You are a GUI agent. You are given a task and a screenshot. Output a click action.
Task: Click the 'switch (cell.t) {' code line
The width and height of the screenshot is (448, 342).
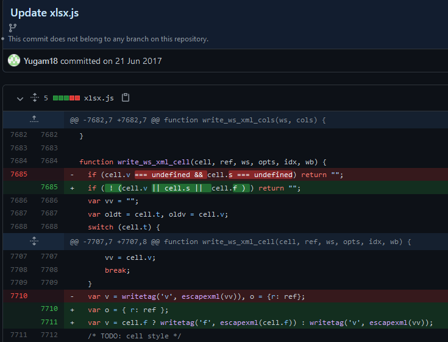point(124,227)
